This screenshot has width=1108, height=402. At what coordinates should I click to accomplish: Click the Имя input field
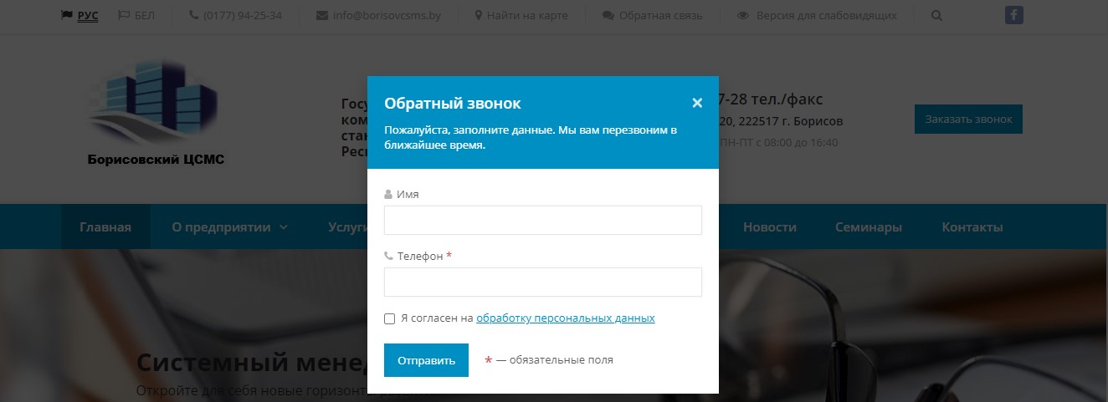(x=542, y=221)
